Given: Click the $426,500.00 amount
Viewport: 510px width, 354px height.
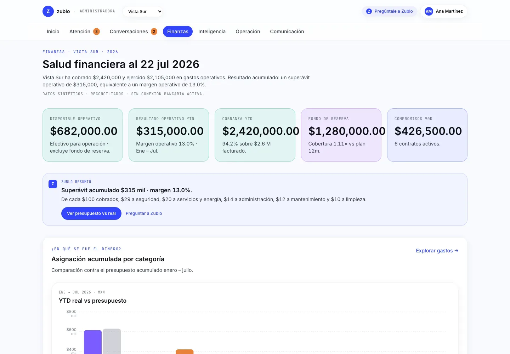Looking at the screenshot, I should click(x=428, y=131).
